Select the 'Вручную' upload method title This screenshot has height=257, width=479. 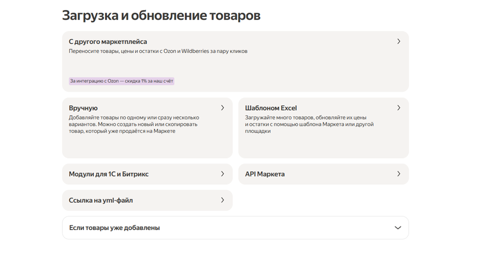83,108
